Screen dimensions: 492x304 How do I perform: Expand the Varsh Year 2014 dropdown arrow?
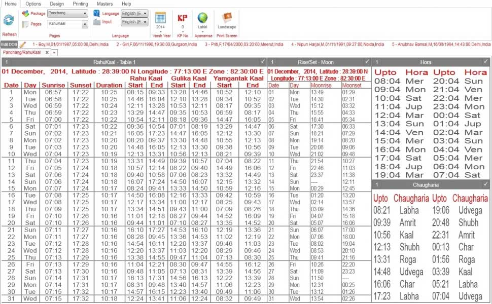[x=161, y=31]
